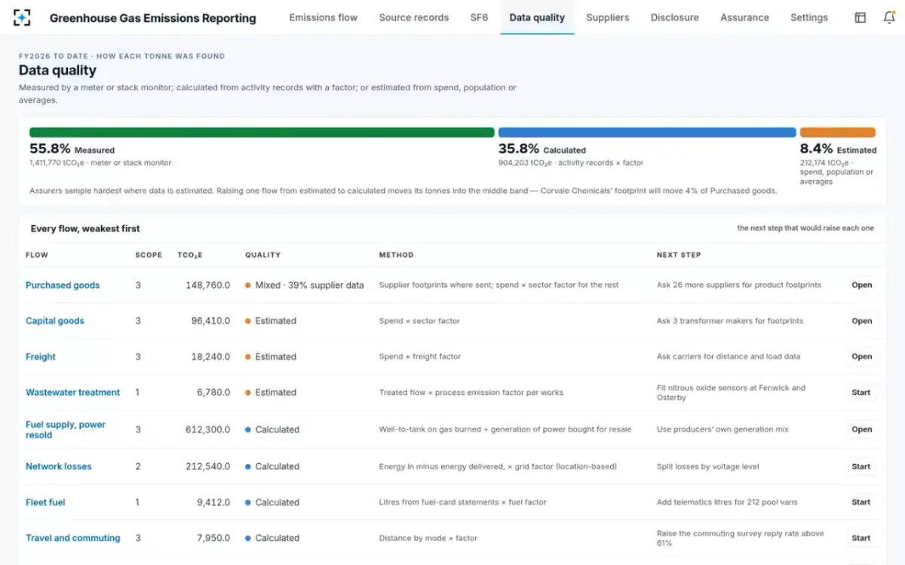The width and height of the screenshot is (905, 565).
Task: Click the TCO₂E column header
Action: click(x=192, y=255)
